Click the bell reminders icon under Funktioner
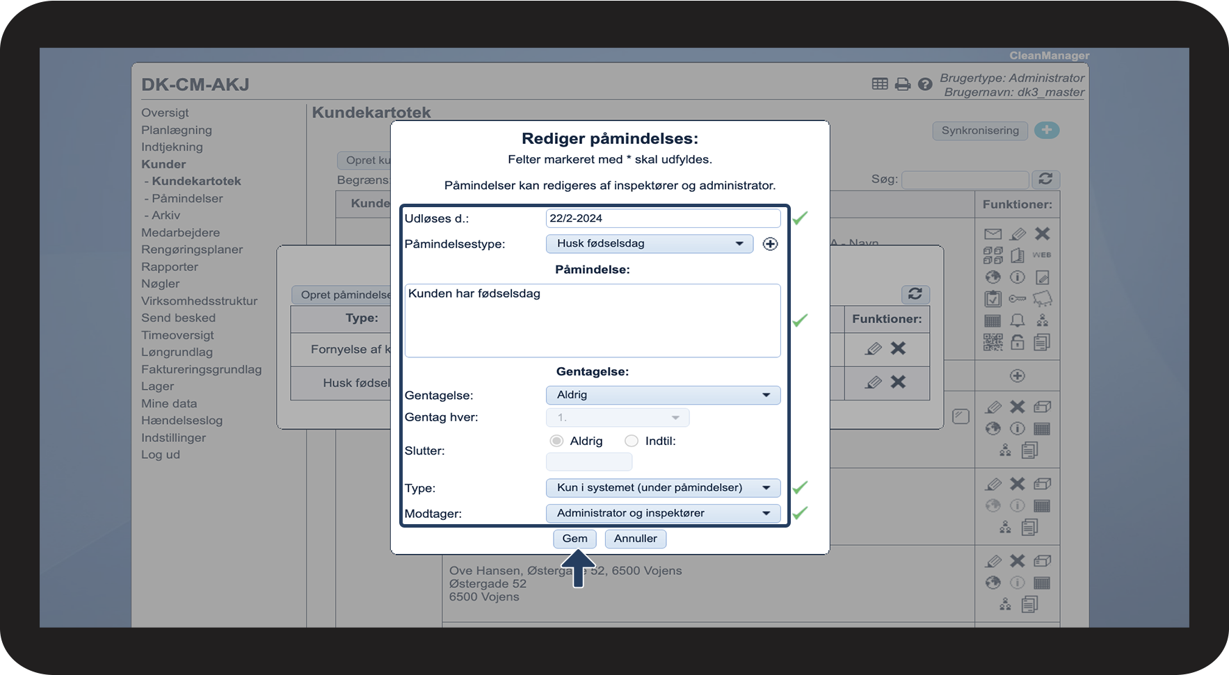The image size is (1229, 675). click(1018, 320)
